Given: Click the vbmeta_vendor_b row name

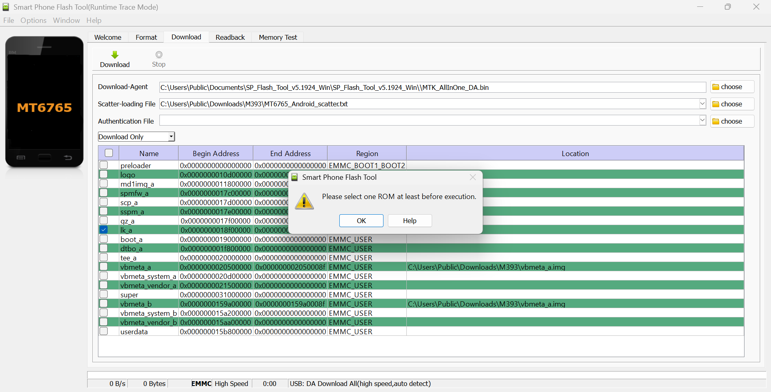Looking at the screenshot, I should [149, 323].
